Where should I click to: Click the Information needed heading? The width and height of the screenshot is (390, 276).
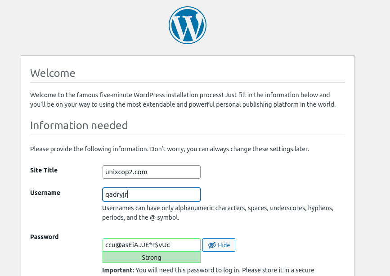click(x=79, y=126)
